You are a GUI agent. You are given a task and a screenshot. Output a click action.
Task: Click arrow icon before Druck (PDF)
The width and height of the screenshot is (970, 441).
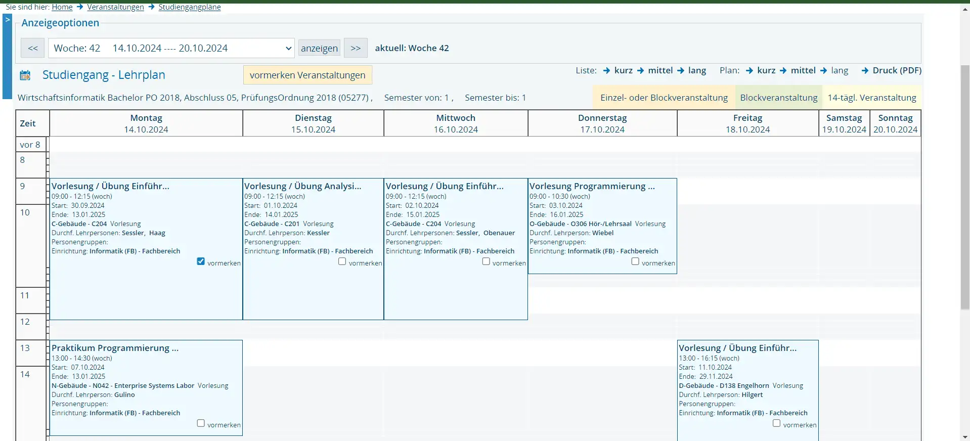[x=865, y=70]
